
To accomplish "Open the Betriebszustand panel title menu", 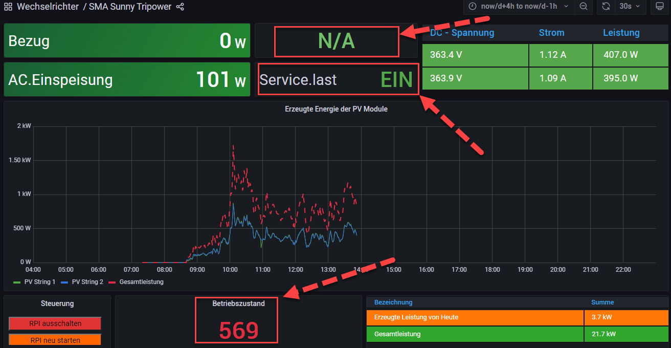I will pyautogui.click(x=238, y=303).
